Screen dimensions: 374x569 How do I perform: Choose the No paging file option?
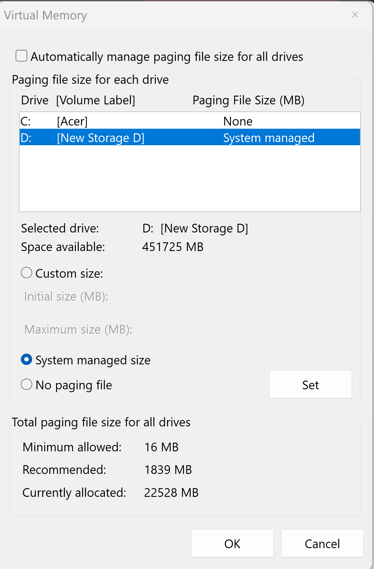pyautogui.click(x=27, y=385)
